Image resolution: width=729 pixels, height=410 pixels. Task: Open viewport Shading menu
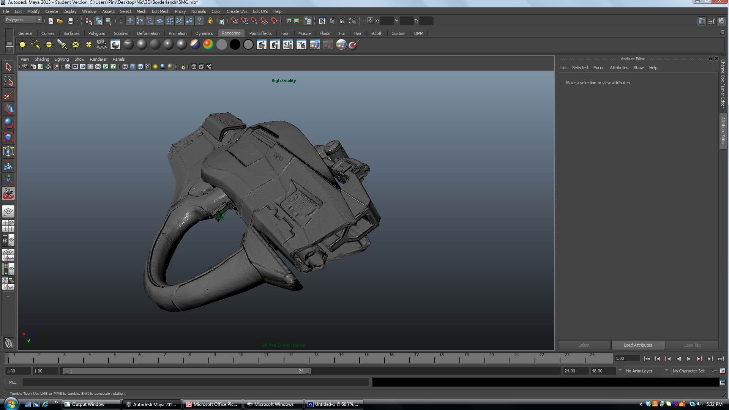coord(42,59)
